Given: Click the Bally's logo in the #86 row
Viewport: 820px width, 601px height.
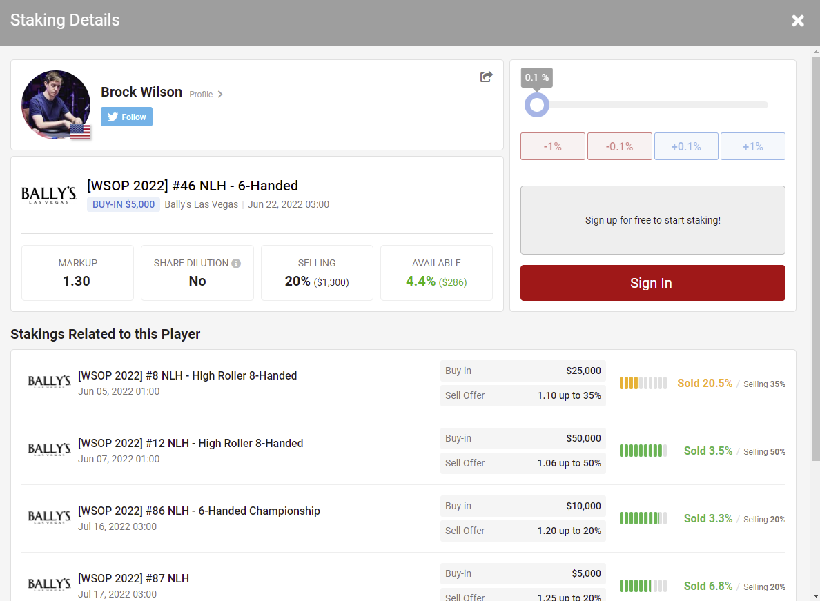Looking at the screenshot, I should pyautogui.click(x=49, y=518).
